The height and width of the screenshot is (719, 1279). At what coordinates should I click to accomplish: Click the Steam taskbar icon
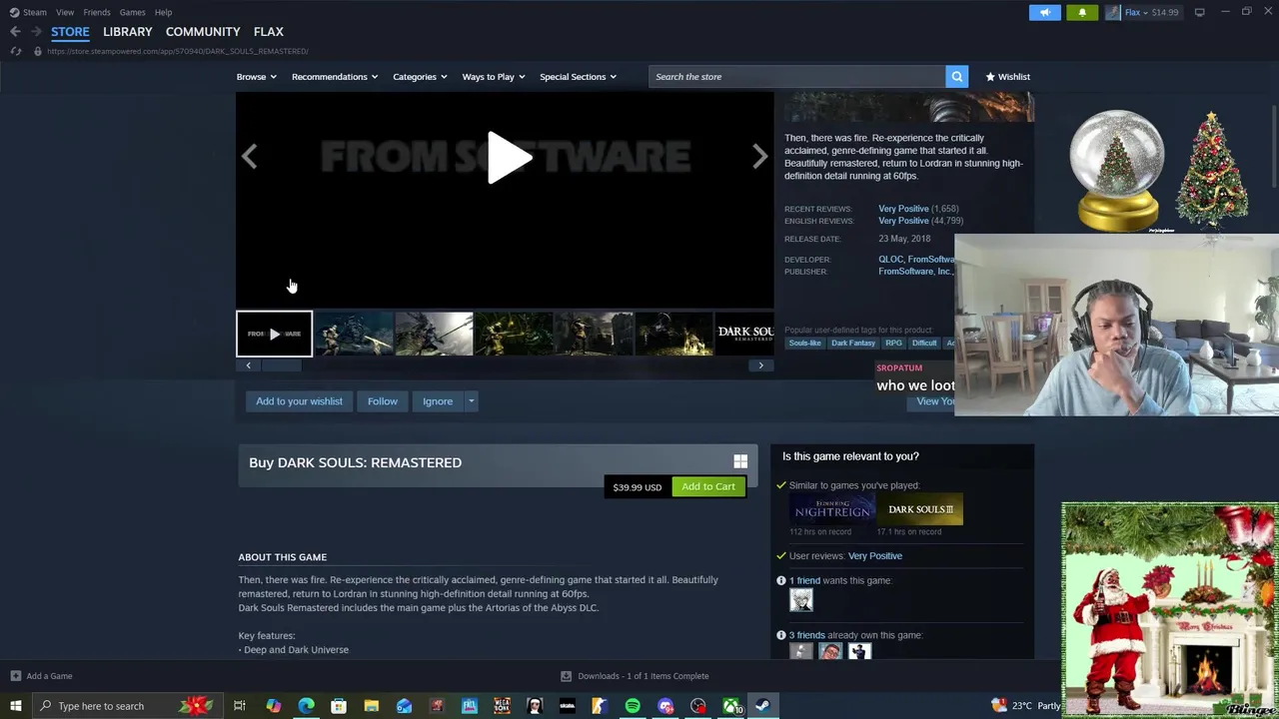(761, 706)
